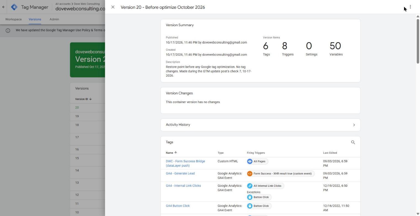Click the Button Click exception trigger chip
The image size is (420, 216).
[259, 197]
